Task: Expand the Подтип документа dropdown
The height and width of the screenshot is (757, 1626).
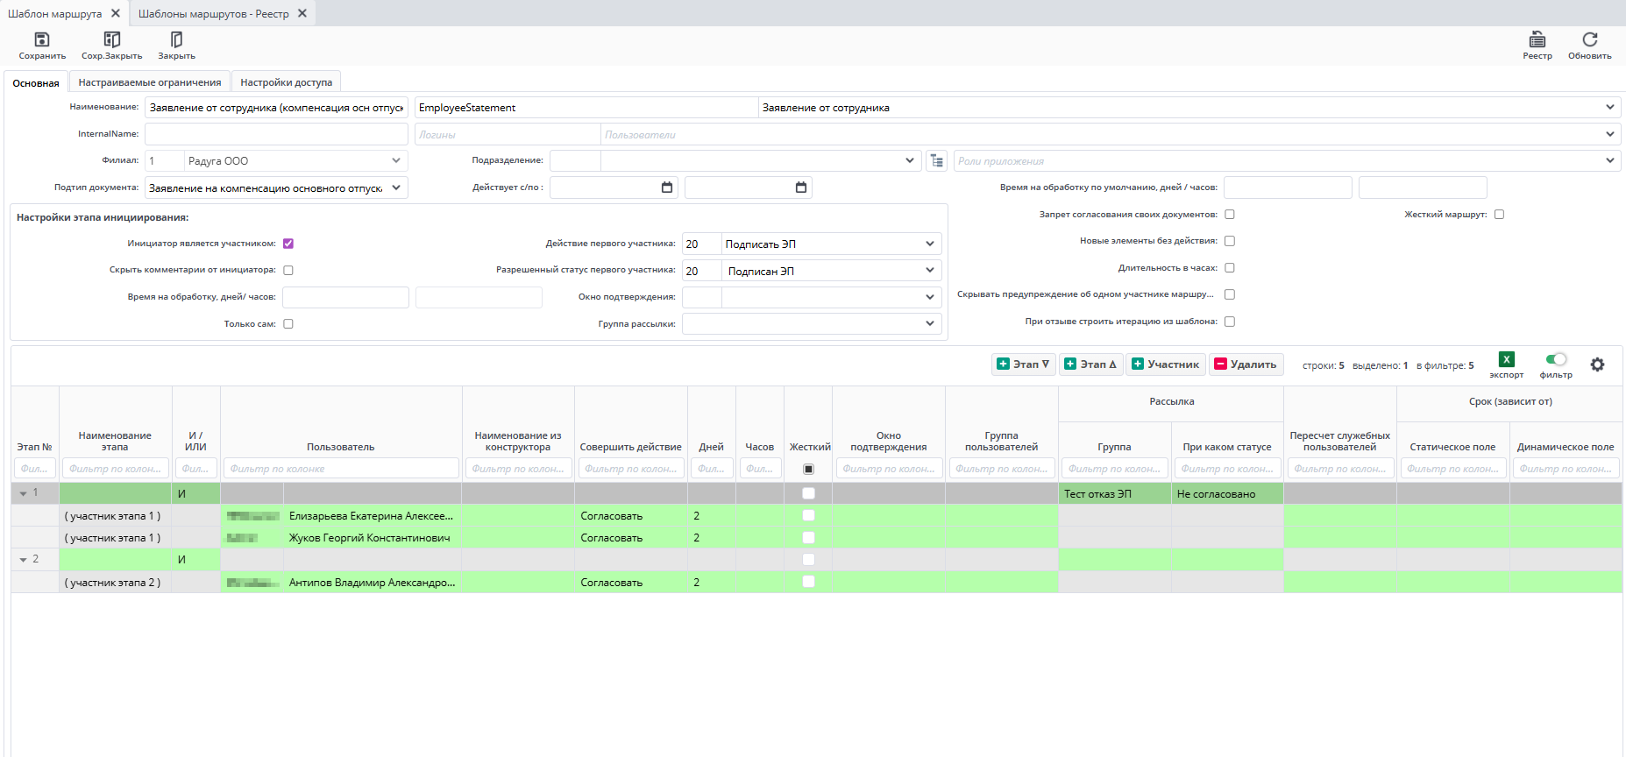Action: point(396,188)
